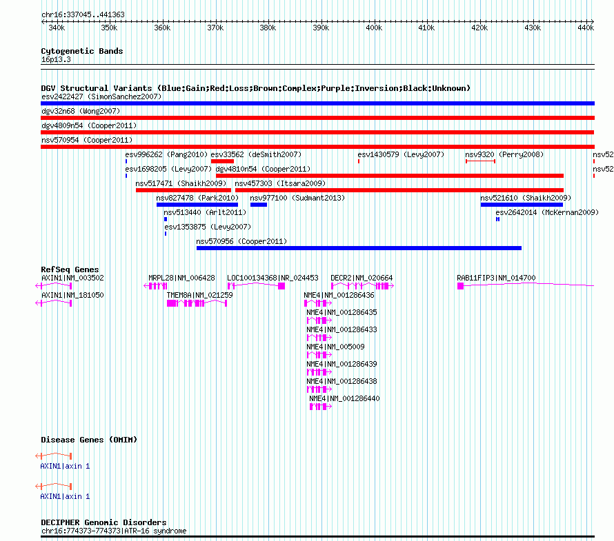Click the nsv570956 (Cooper2011) blue bar

(x=359, y=248)
